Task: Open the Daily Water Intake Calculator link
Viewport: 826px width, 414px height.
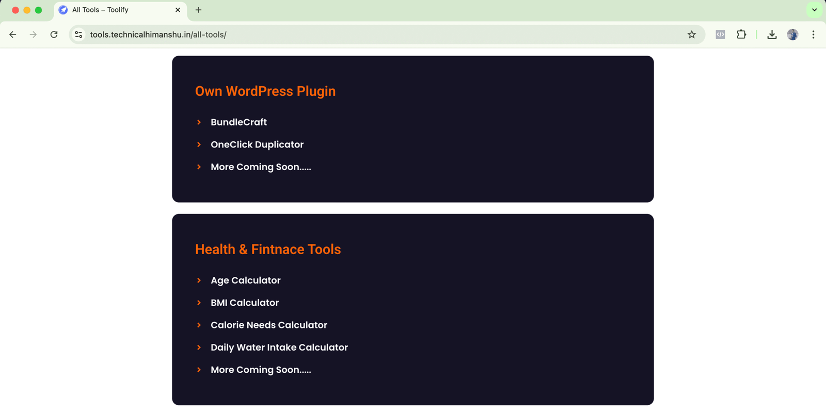Action: (279, 347)
